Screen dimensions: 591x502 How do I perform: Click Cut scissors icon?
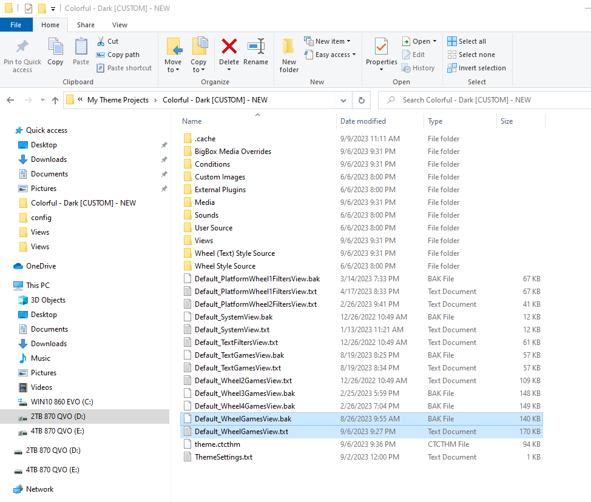coord(101,41)
